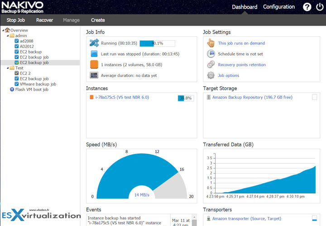Click 'This job runs on demand' link
Viewport: 326px width, 226px height.
click(x=241, y=43)
